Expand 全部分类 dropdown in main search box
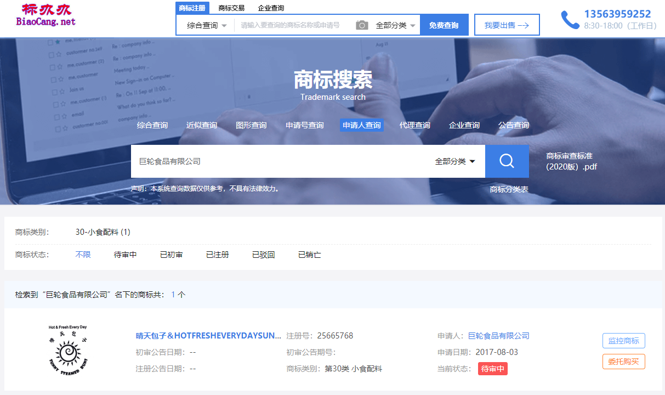The image size is (665, 395). click(x=454, y=161)
